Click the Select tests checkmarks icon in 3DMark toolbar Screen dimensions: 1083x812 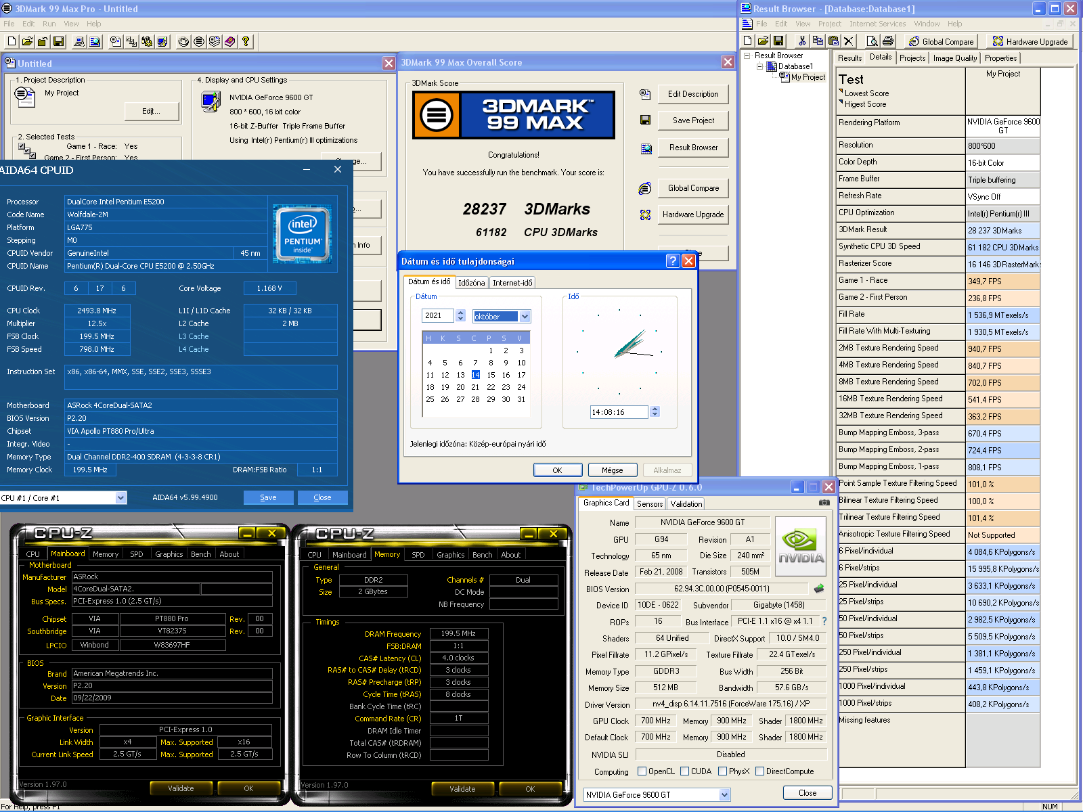click(131, 41)
